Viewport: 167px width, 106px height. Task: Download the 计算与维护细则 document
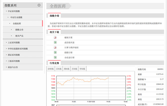click(x=71, y=48)
